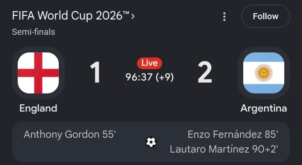Viewport: 302px width, 165px height.
Task: Click England's score of 1
Action: pyautogui.click(x=95, y=73)
